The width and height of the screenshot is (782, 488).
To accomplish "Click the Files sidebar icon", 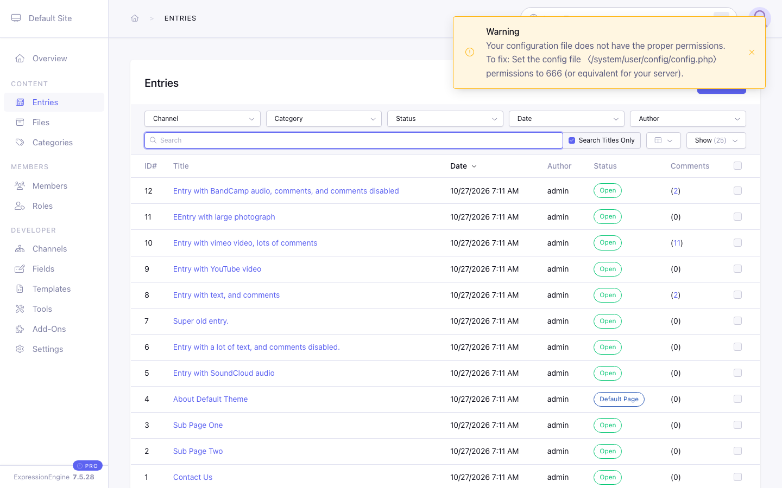I will [20, 123].
